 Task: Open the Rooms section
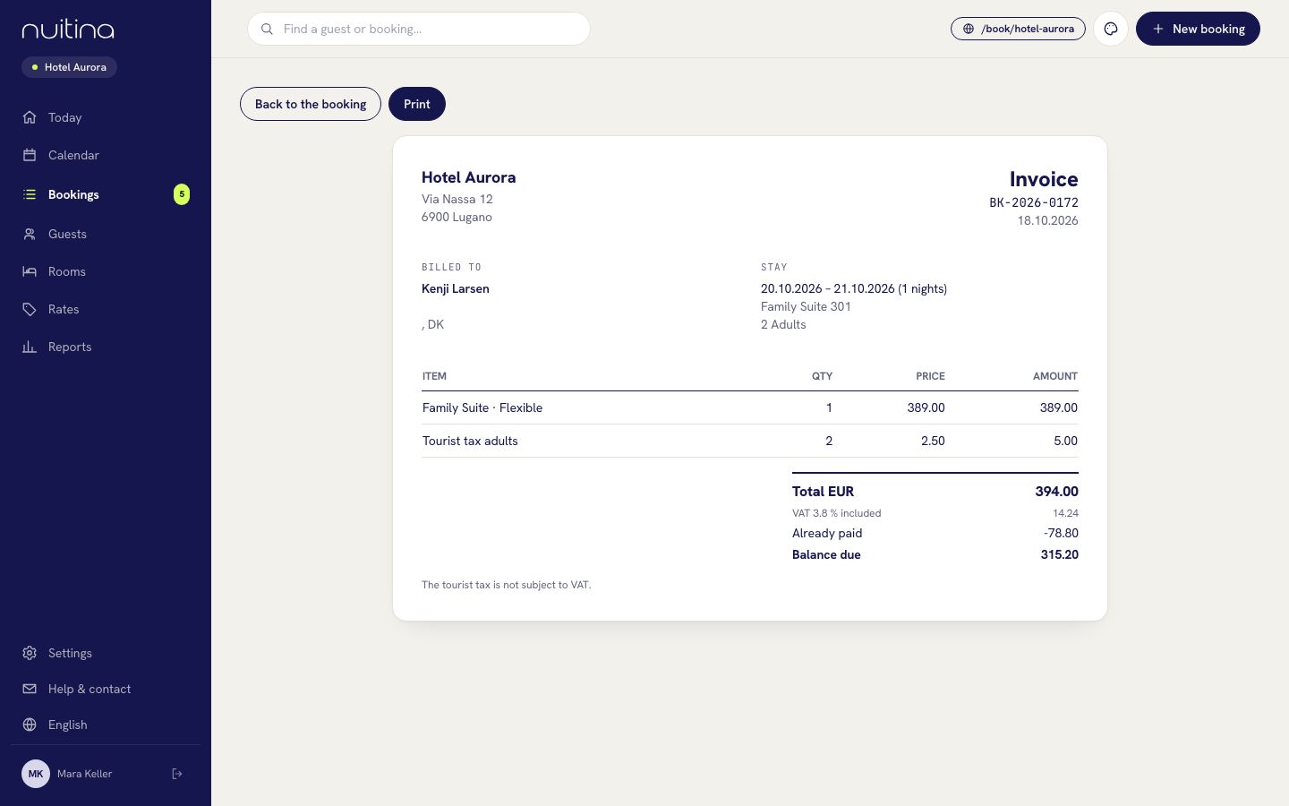pyautogui.click(x=106, y=271)
